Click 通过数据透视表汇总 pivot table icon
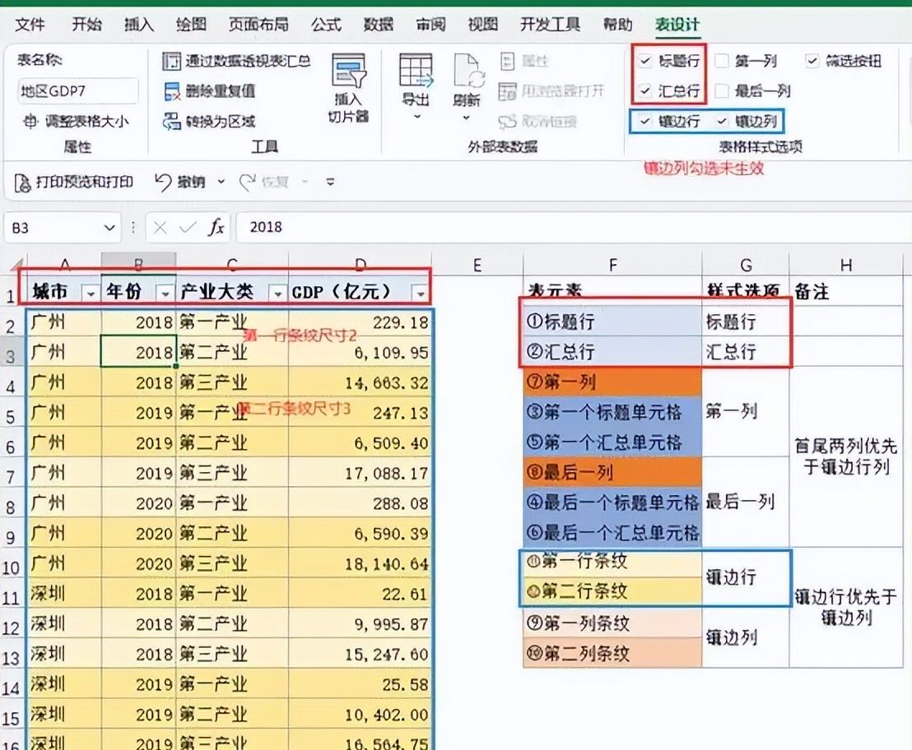Viewport: 912px width, 750px height. 171,61
